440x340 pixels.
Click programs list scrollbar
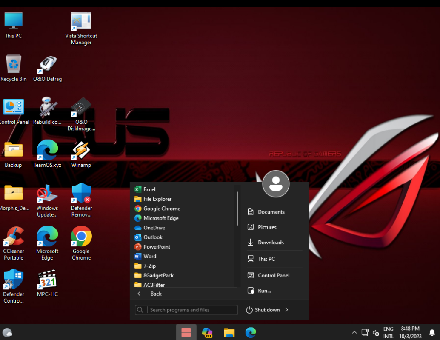[x=238, y=209]
